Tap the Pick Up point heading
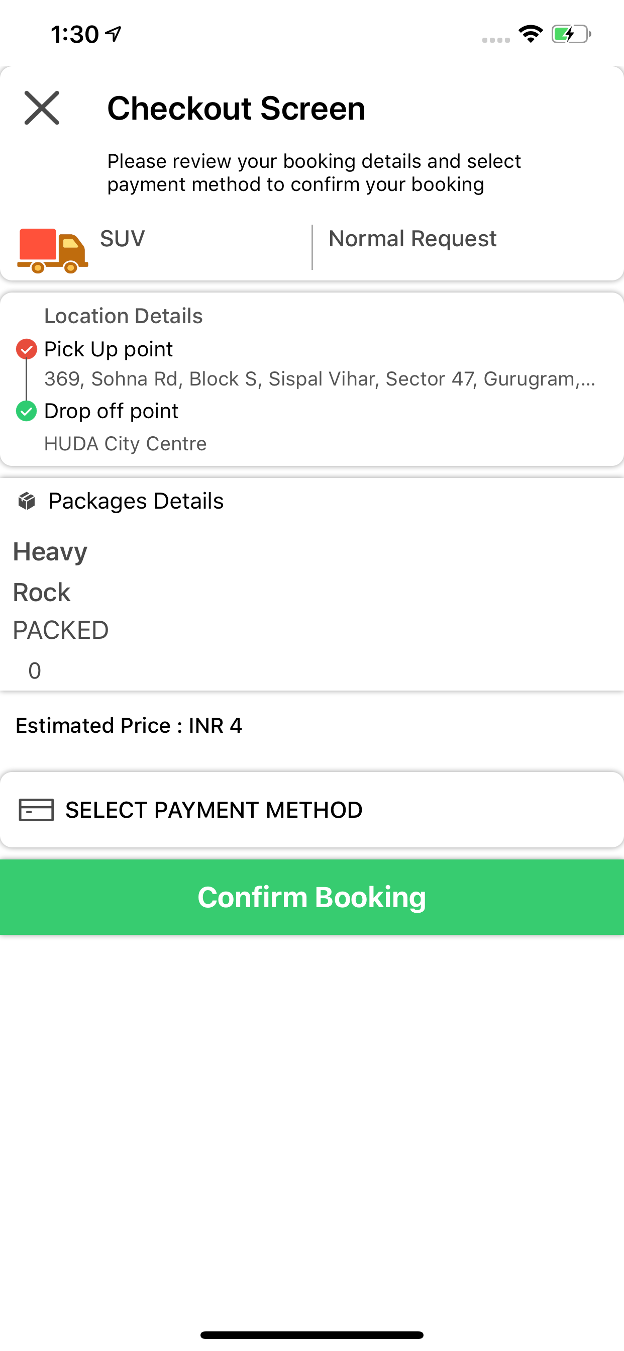The image size is (624, 1351). pos(109,349)
